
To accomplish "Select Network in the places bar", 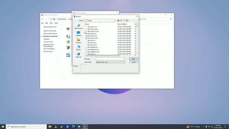I will coord(78,55).
